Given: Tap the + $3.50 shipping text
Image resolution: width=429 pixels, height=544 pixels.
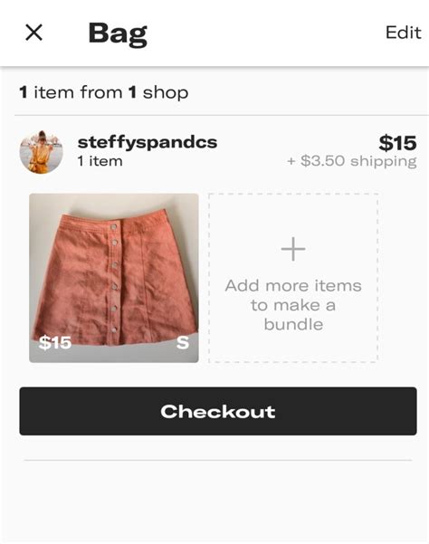Looking at the screenshot, I should (x=352, y=161).
